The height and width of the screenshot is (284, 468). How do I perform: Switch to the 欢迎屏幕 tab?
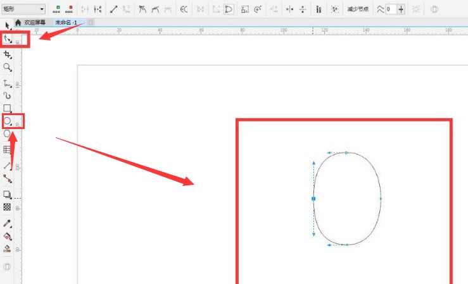tap(35, 23)
